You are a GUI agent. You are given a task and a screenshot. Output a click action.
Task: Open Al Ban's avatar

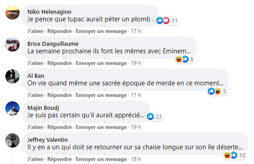pyautogui.click(x=12, y=76)
